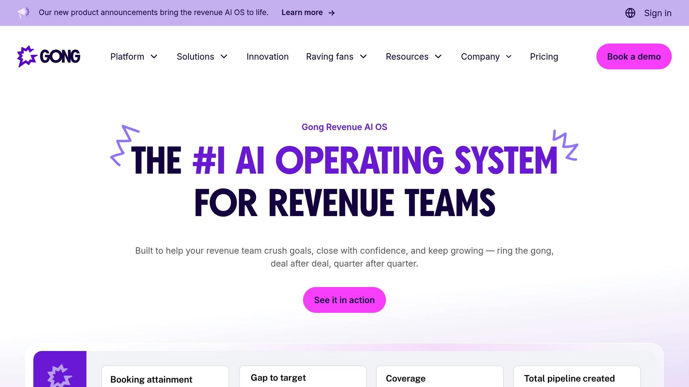
Task: Expand the Resources dropdown
Action: pos(413,57)
